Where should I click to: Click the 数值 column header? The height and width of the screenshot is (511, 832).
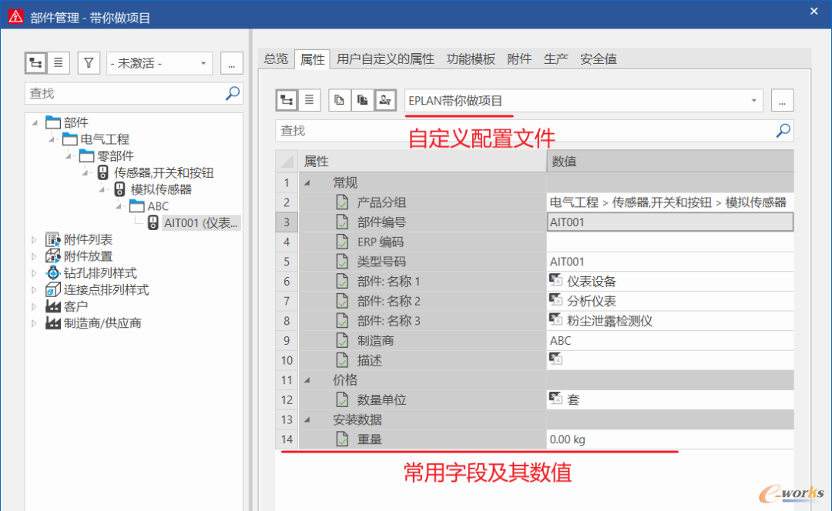tap(670, 161)
